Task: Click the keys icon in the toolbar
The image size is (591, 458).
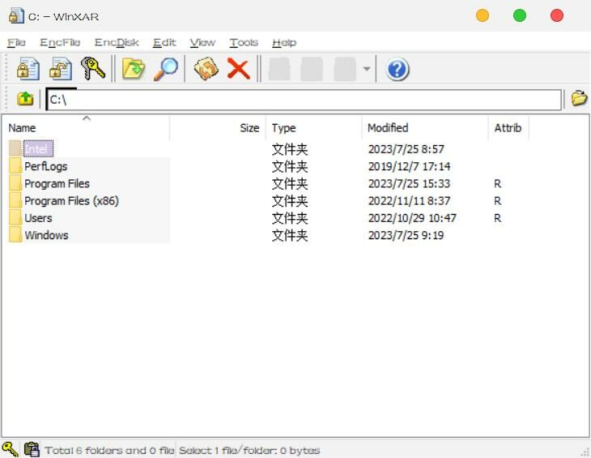Action: [x=93, y=69]
